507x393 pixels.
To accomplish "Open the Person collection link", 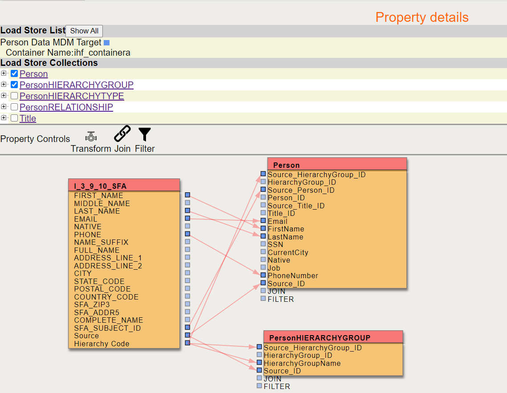I will [x=34, y=74].
